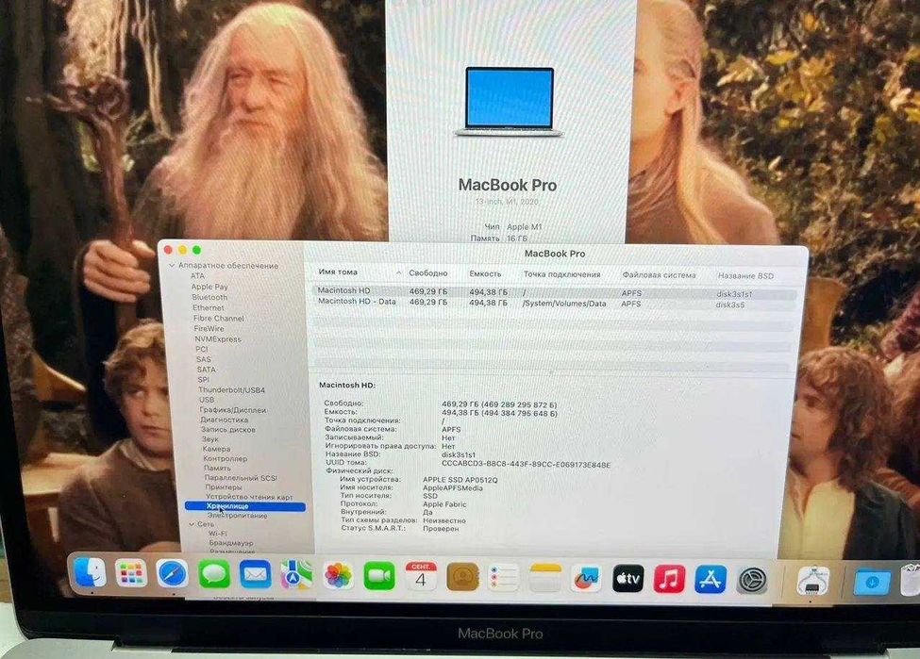This screenshot has width=920, height=659.
Task: Open the Messages app in dock
Action: [214, 574]
